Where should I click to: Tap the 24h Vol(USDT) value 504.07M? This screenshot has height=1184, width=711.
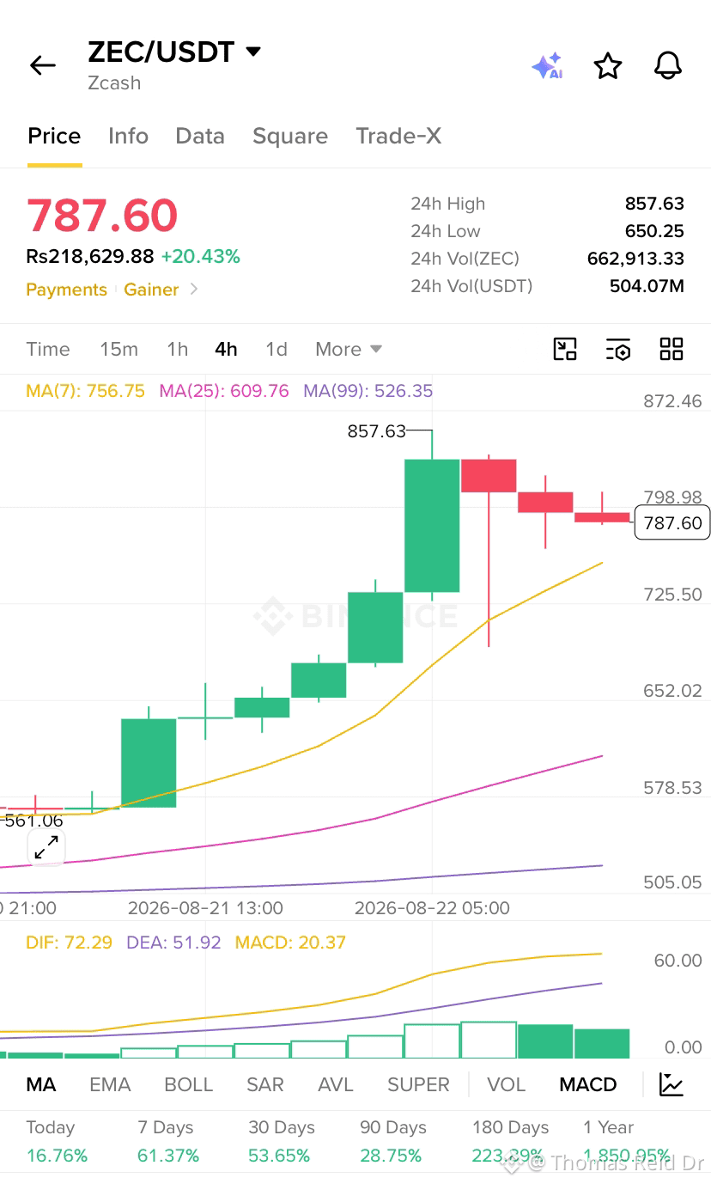[x=647, y=286]
